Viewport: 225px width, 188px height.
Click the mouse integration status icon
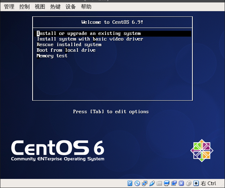click(x=189, y=183)
